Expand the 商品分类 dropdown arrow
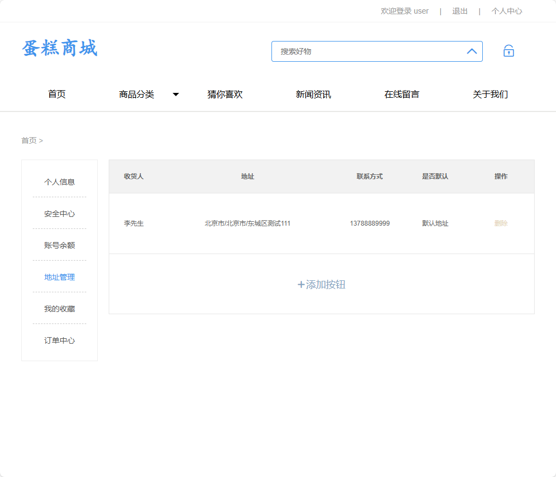The image size is (556, 477). [x=176, y=94]
